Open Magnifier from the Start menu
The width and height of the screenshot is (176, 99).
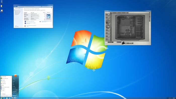point(3,89)
